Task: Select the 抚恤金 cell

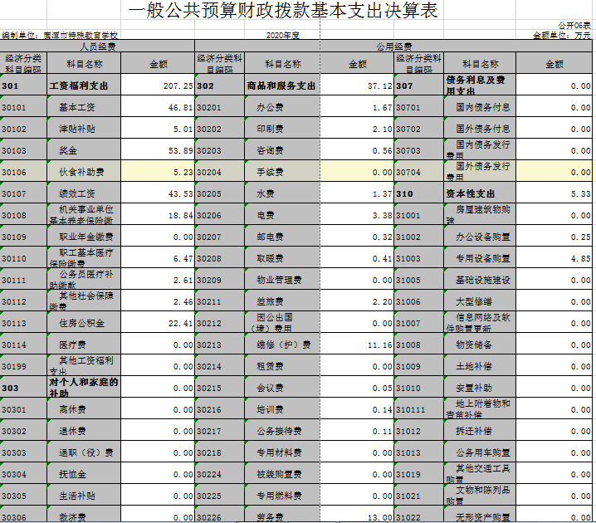Action: 84,473
